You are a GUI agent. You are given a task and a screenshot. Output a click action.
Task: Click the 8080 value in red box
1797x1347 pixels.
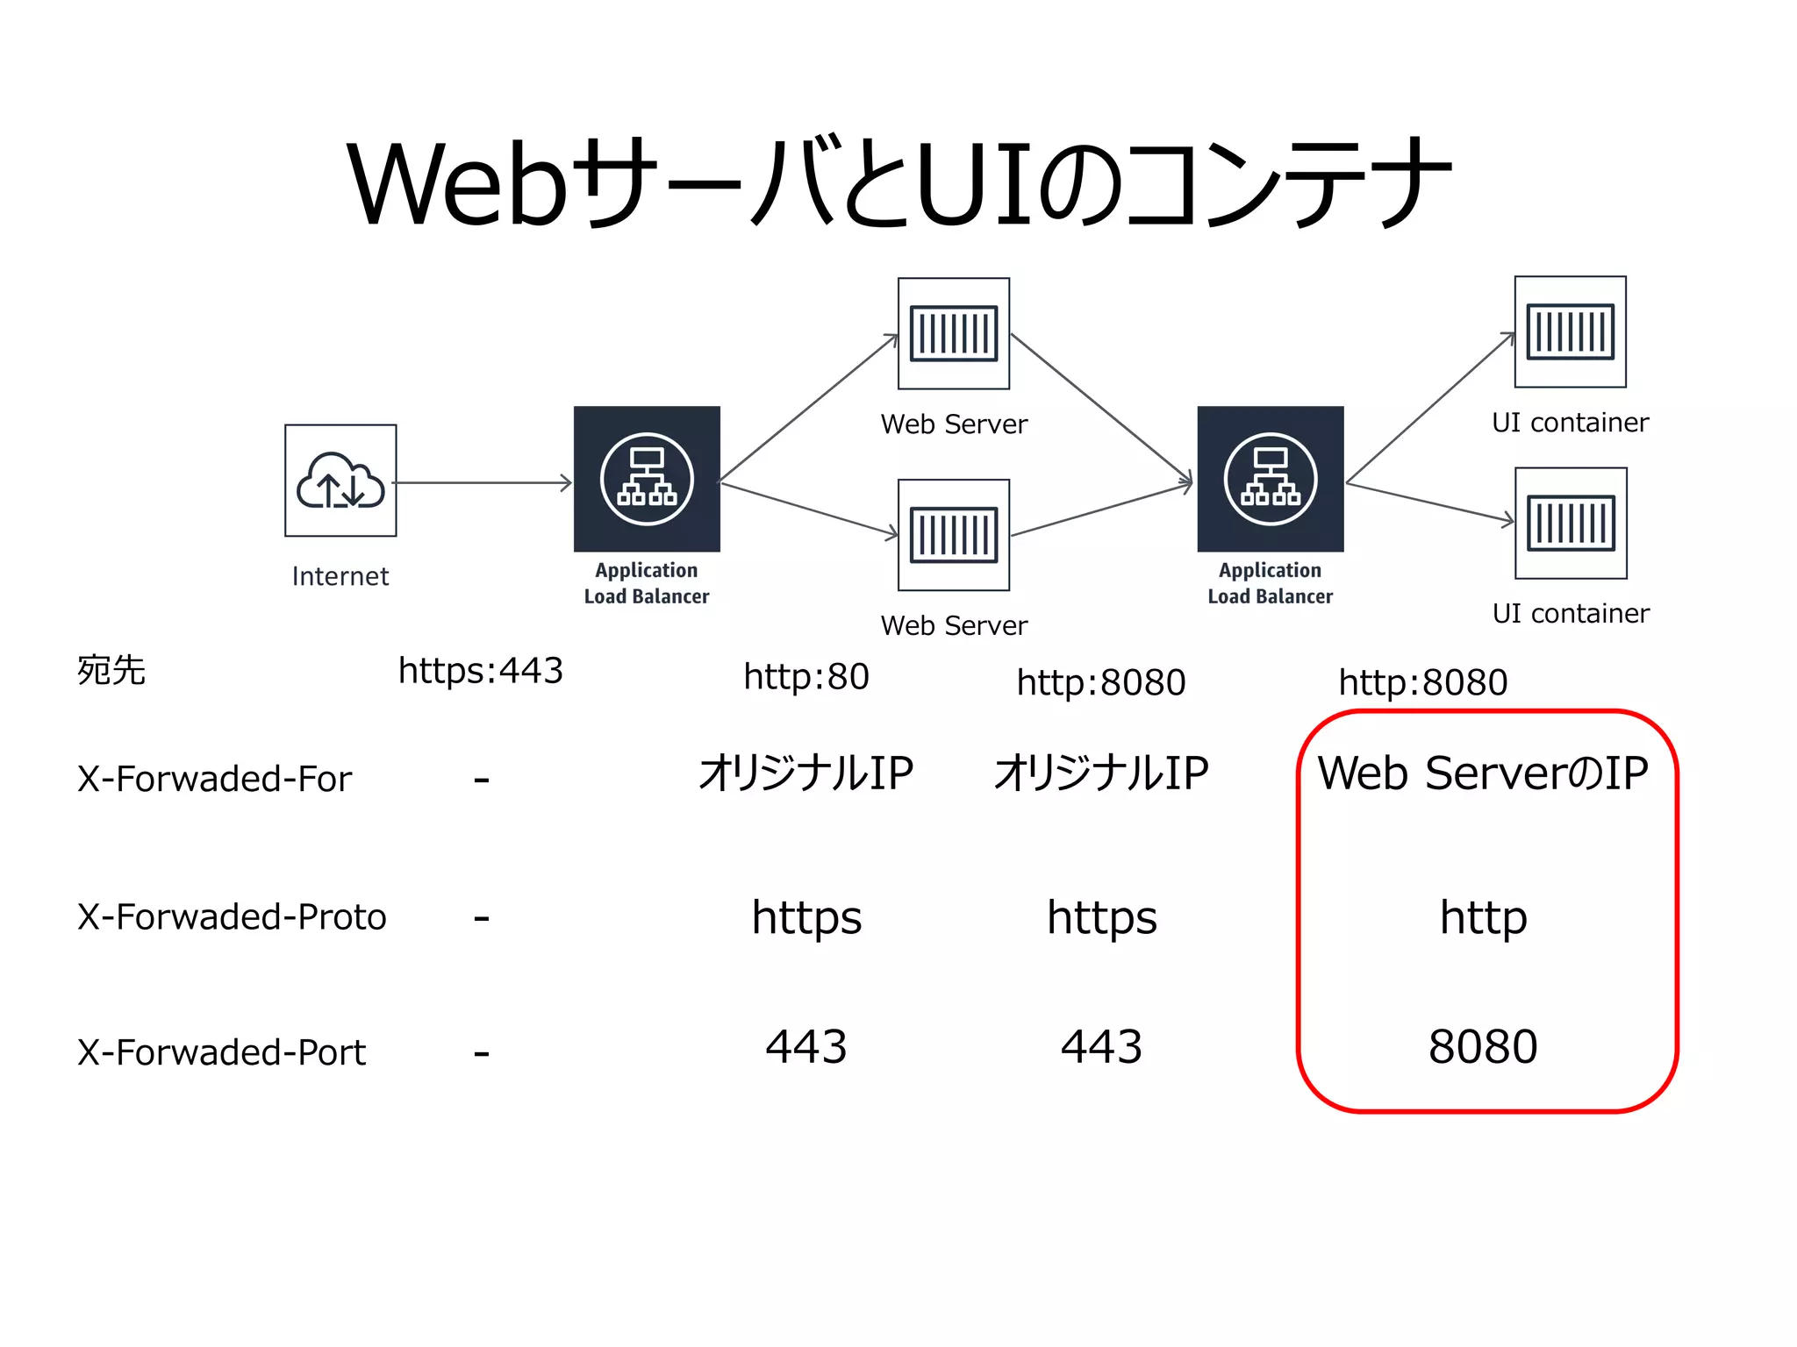point(1483,1046)
